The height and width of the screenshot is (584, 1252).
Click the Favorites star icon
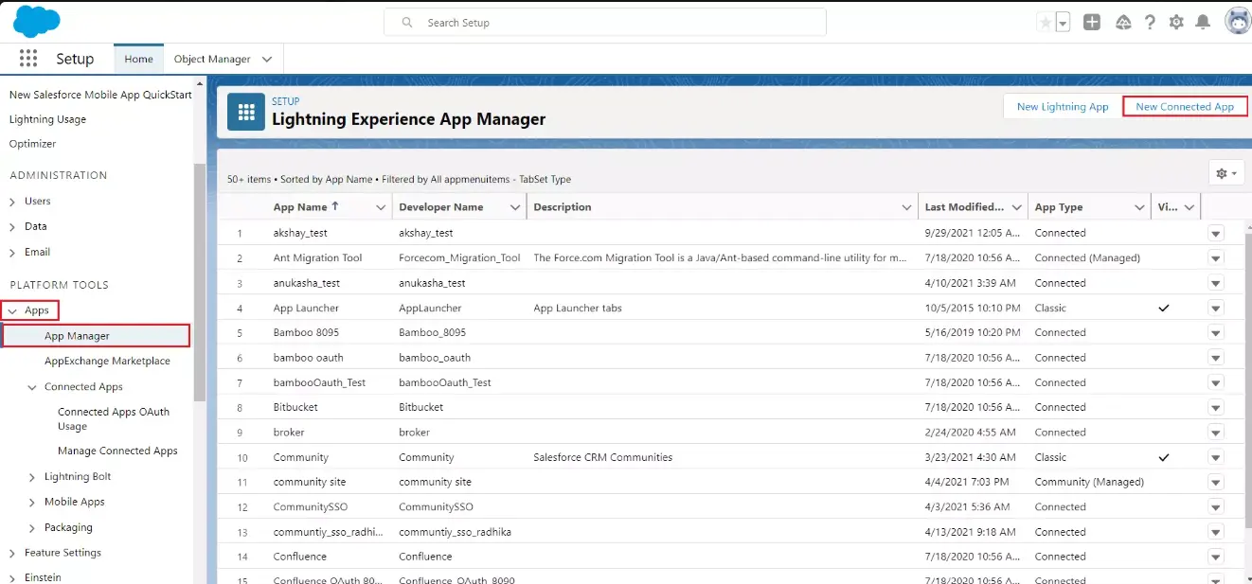1046,23
